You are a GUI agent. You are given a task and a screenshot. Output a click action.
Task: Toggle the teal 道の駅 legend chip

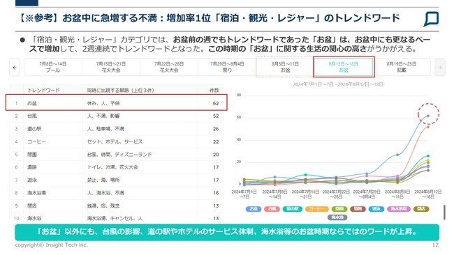pos(293,209)
